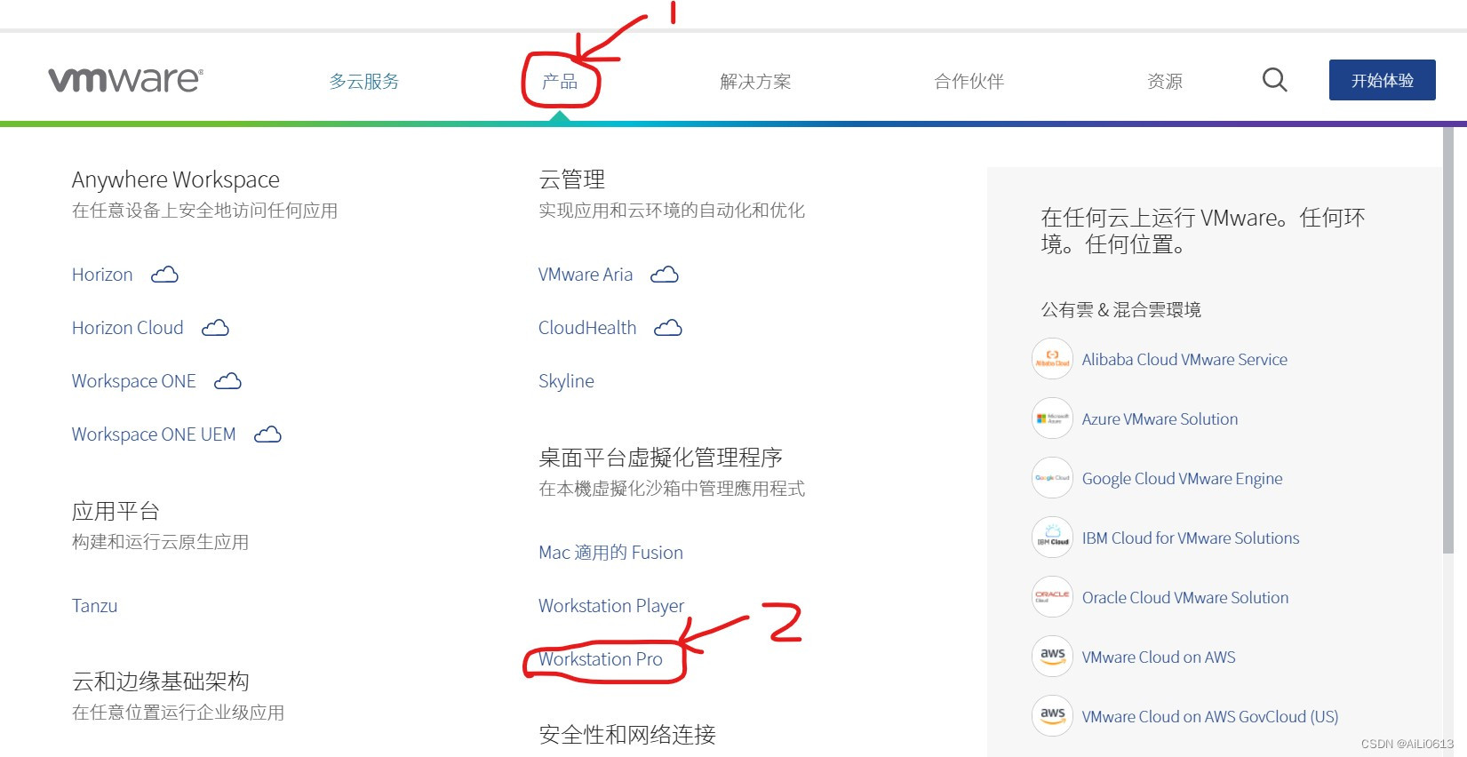Viewport: 1467px width, 757px height.
Task: Click the Alibaba Cloud logo icon
Action: pos(1053,359)
